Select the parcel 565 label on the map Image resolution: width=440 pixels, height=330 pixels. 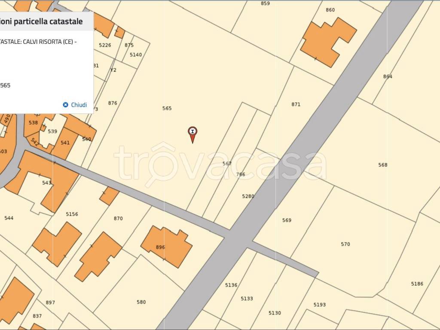pyautogui.click(x=167, y=108)
